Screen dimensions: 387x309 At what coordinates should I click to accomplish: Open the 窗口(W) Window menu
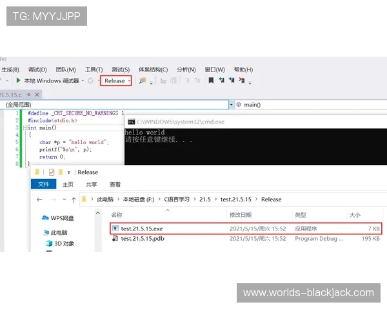coord(215,70)
